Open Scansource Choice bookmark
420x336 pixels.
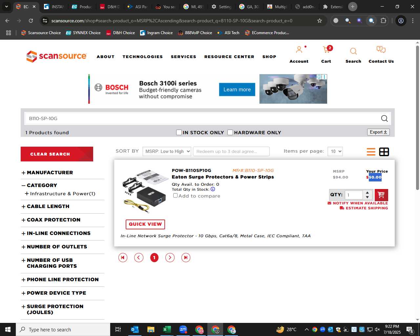tap(41, 33)
